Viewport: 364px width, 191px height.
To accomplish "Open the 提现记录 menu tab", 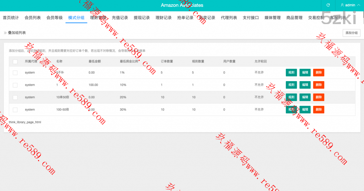I will [x=142, y=18].
